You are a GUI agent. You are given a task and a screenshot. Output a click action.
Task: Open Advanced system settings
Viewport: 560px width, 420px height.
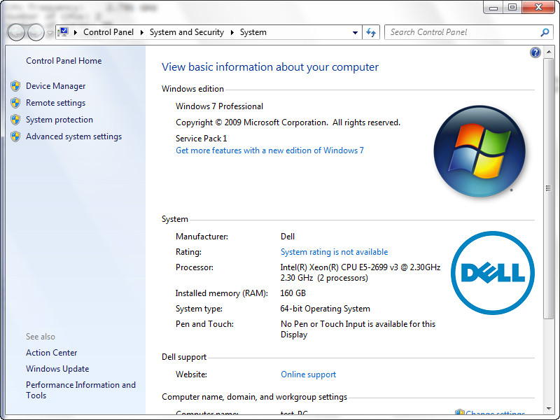pyautogui.click(x=74, y=136)
